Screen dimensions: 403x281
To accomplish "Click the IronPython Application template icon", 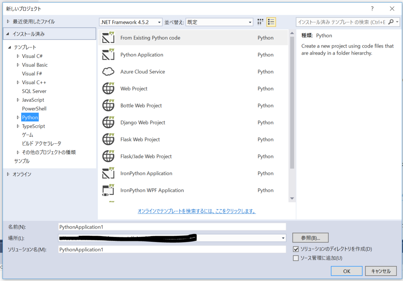I will (x=108, y=173).
